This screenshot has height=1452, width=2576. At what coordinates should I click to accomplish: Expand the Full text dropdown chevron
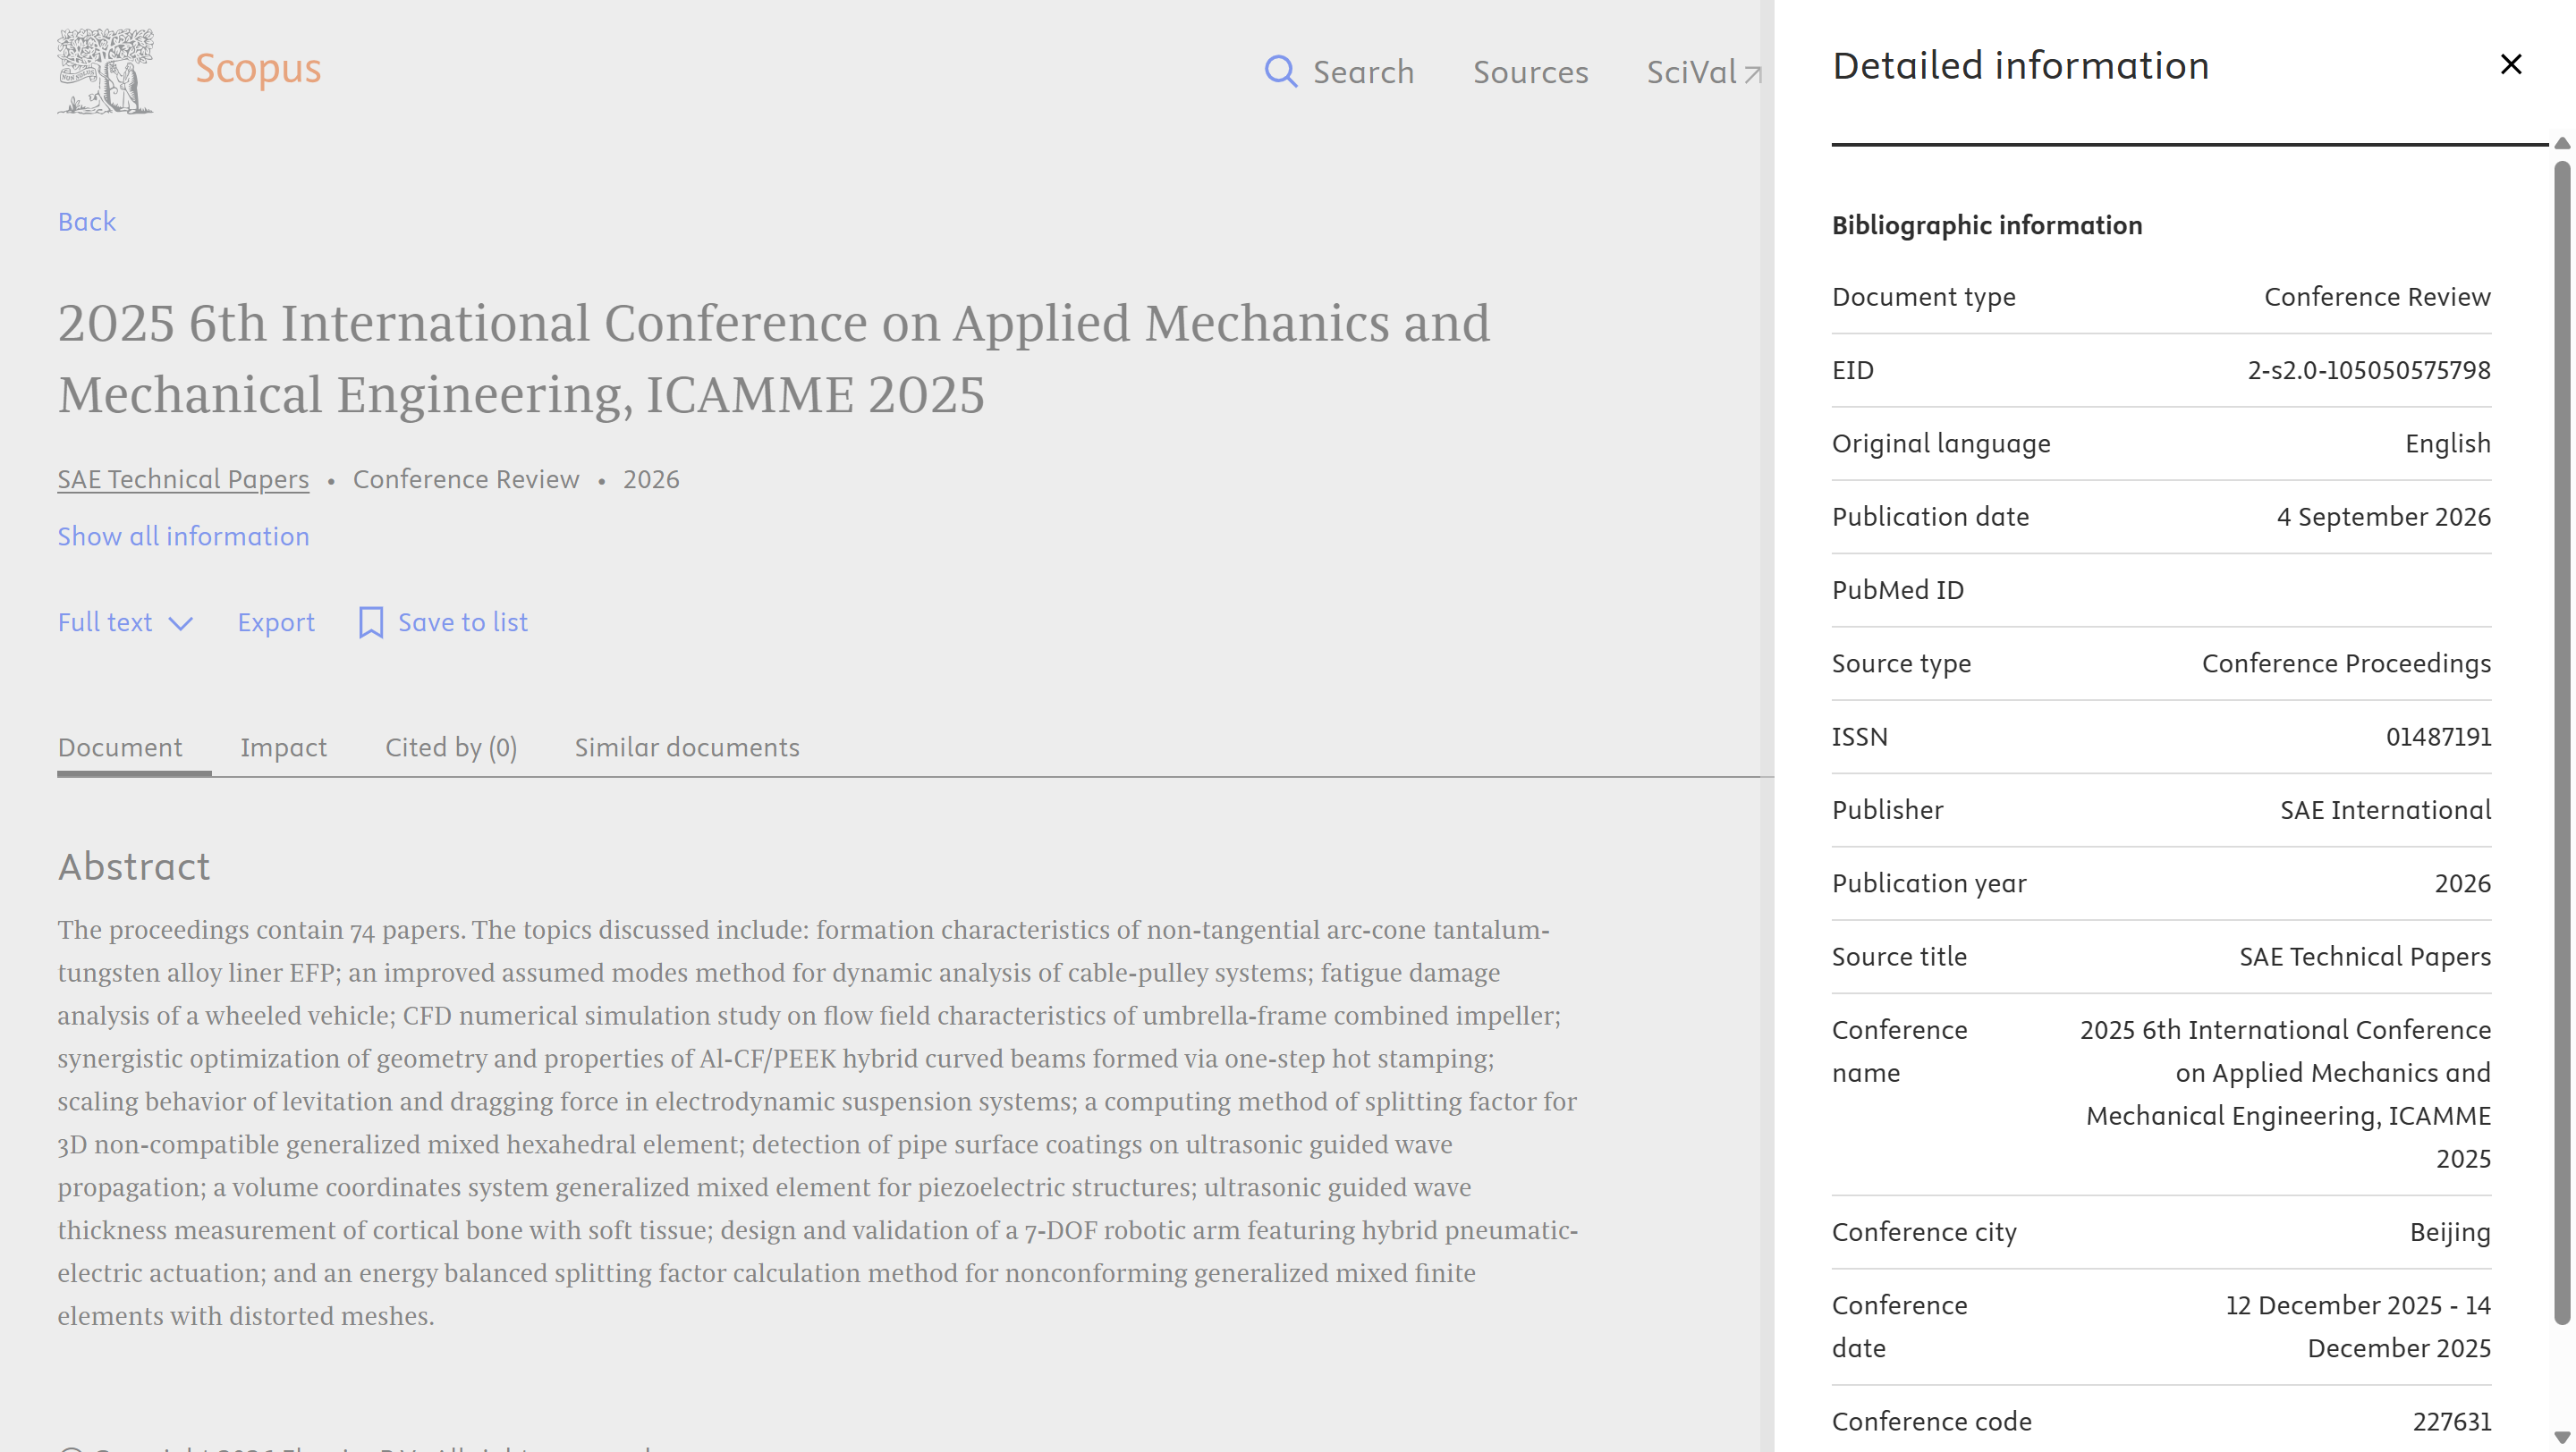click(181, 623)
